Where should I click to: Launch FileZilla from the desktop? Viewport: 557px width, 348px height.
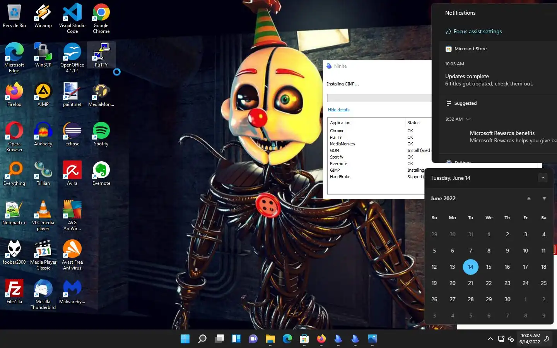(x=14, y=292)
